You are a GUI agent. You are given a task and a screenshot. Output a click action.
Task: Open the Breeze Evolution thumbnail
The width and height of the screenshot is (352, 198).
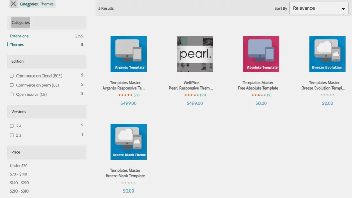(x=328, y=54)
